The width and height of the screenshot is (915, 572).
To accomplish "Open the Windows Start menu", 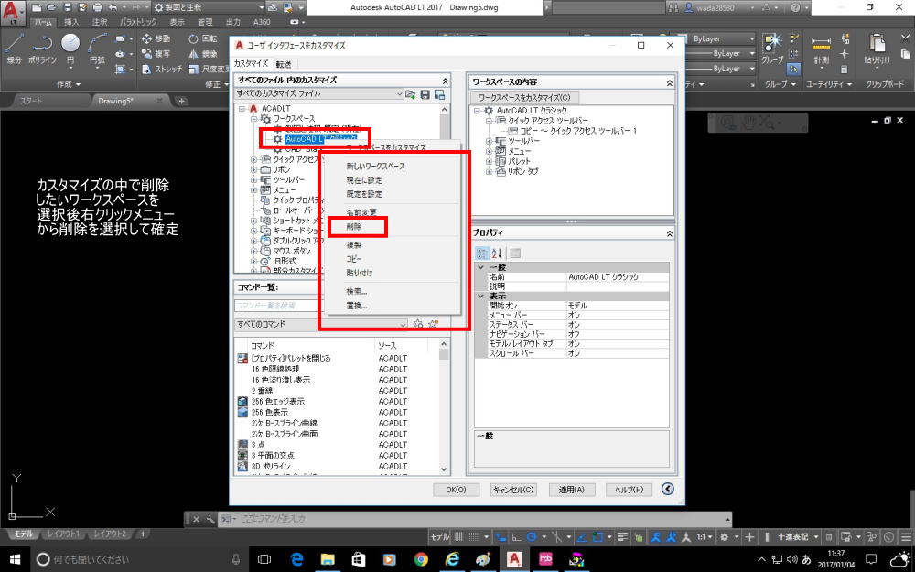I will click(15, 559).
